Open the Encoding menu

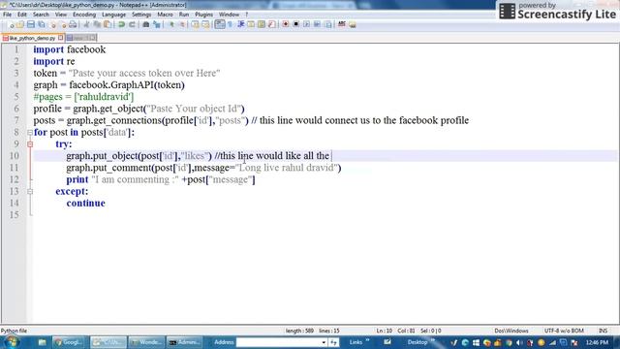click(84, 15)
